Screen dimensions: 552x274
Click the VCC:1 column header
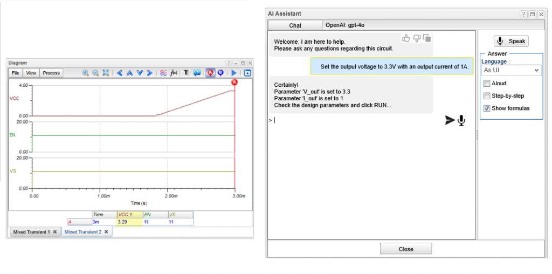pos(130,215)
